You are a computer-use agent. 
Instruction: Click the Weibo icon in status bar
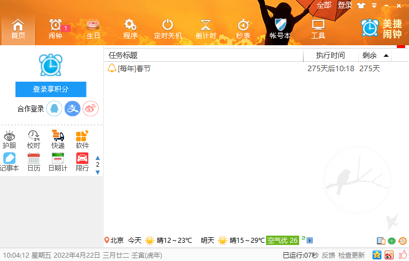tap(389, 255)
